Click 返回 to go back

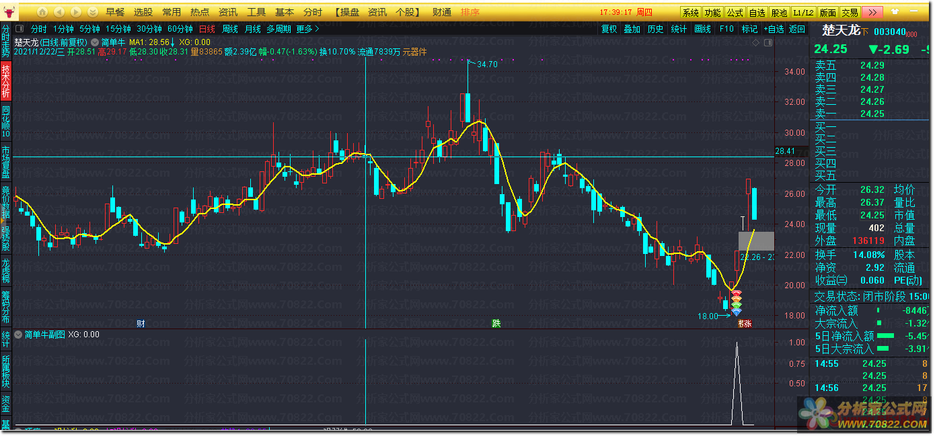[797, 29]
